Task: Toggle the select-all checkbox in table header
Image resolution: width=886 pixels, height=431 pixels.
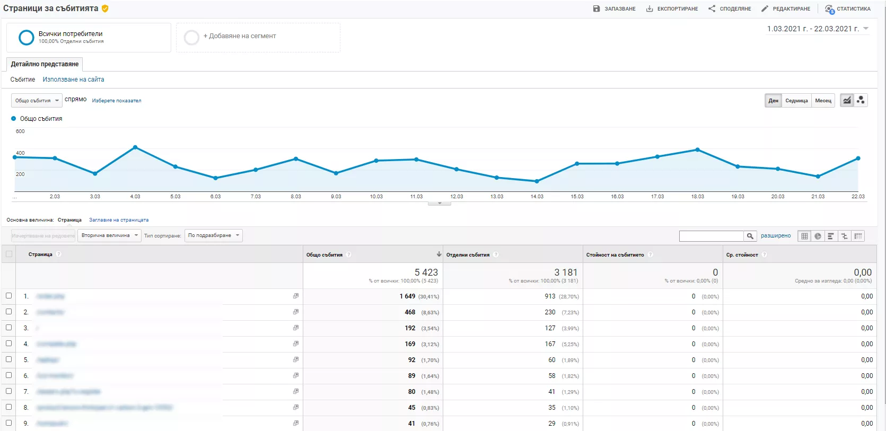Action: [x=8, y=254]
